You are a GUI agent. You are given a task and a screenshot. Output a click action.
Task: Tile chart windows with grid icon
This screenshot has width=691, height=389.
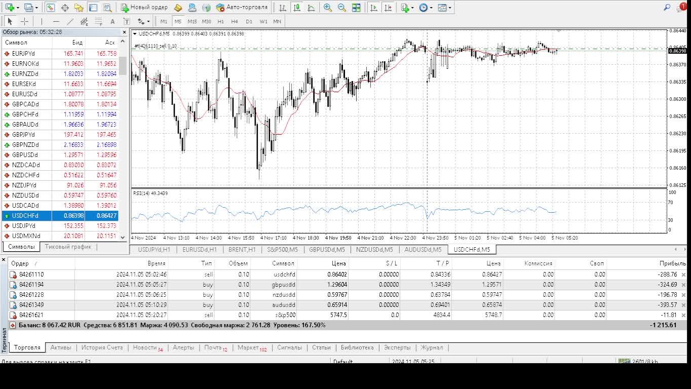[356, 8]
